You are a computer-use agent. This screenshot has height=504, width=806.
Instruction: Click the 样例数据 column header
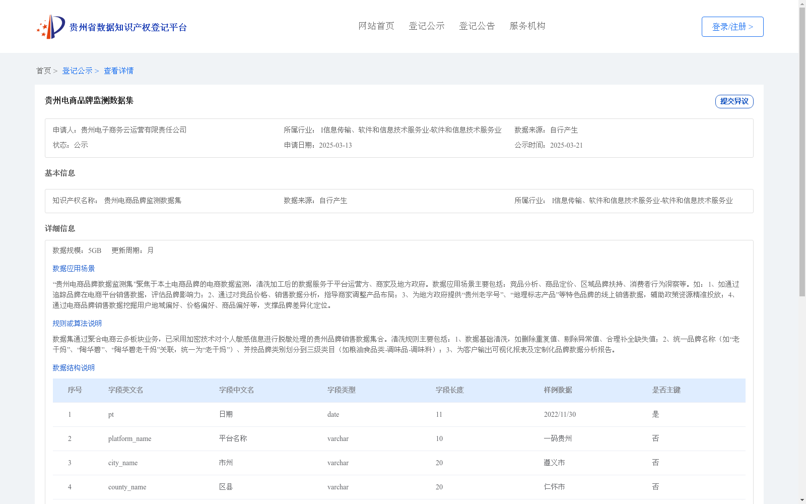click(558, 390)
